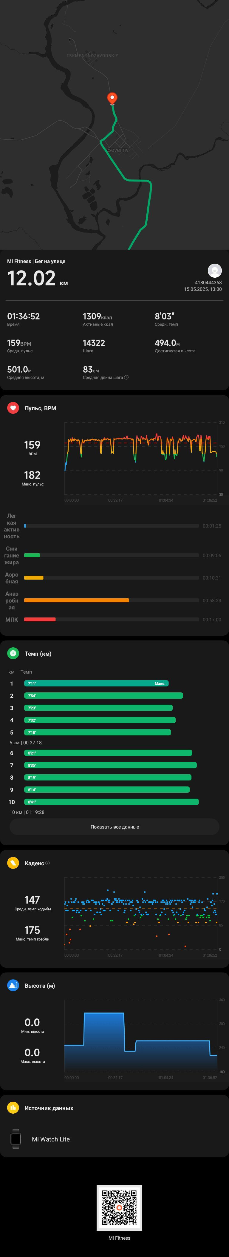Click the orange anaerobic zone bar
The height and width of the screenshot is (1257, 229).
point(77,600)
